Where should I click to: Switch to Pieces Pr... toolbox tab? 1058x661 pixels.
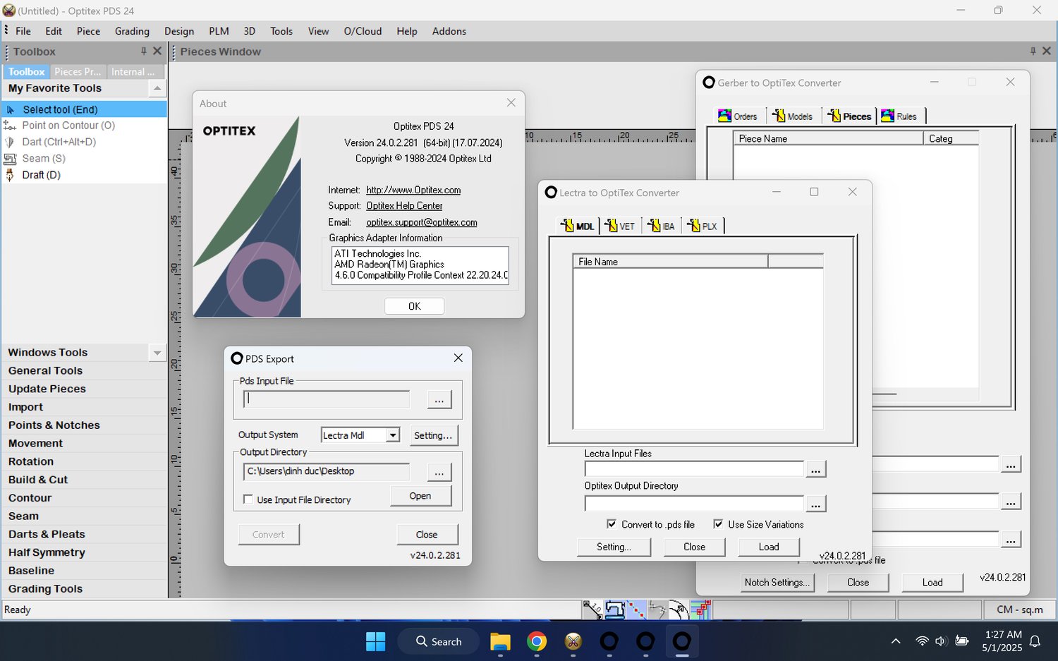tap(78, 72)
